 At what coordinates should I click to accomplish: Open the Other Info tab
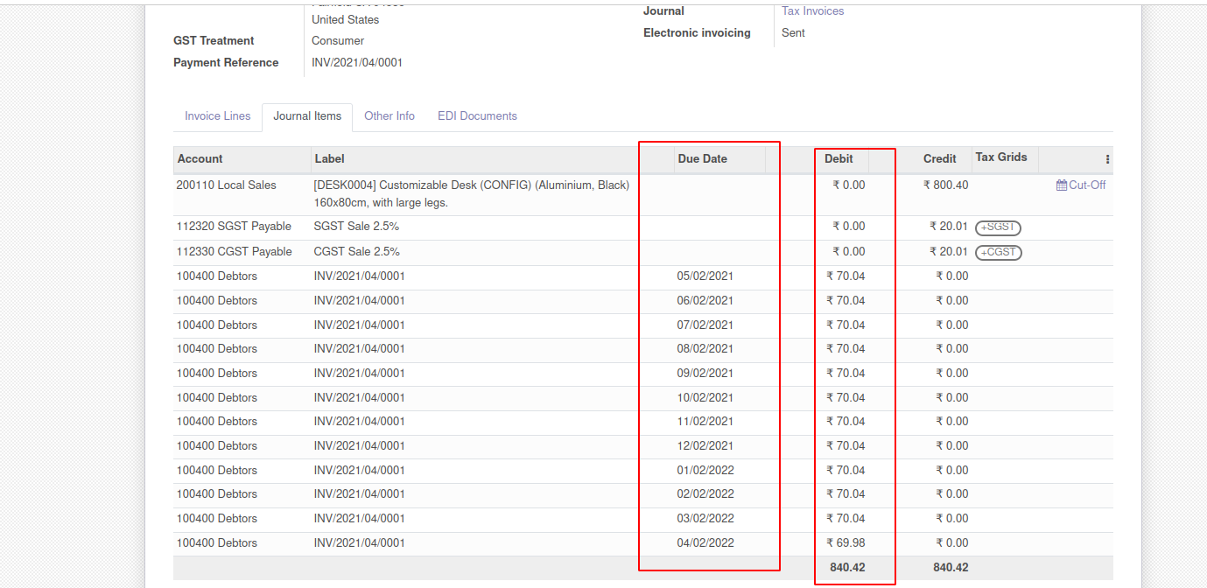pyautogui.click(x=389, y=116)
